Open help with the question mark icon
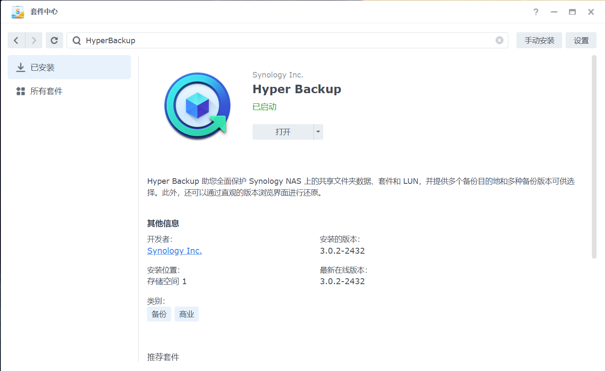Screen dimensions: 605x371 point(536,12)
